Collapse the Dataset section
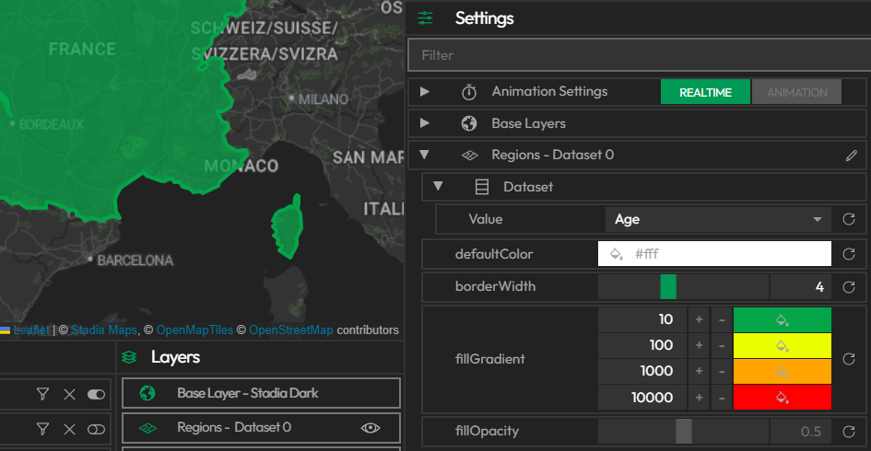This screenshot has width=871, height=451. [439, 187]
